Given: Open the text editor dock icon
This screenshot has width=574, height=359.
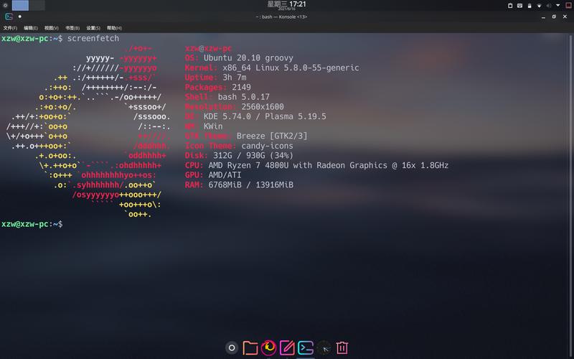Looking at the screenshot, I should tap(287, 348).
